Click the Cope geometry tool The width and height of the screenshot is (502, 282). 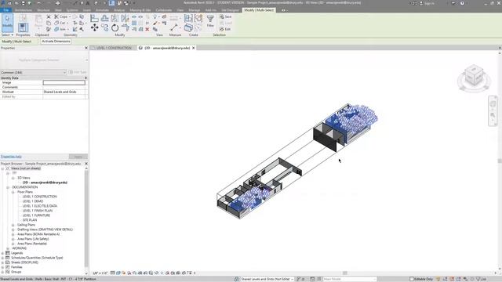(61, 16)
